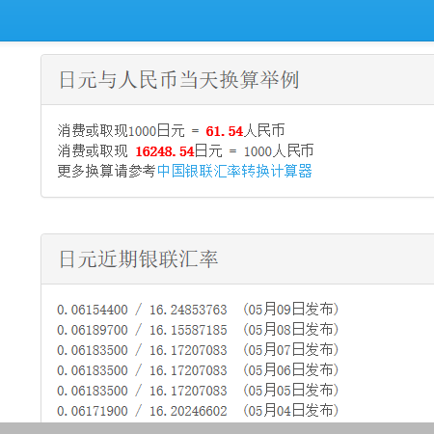This screenshot has height=434, width=434.
Task: Select 0.06183500 in the 05月07日 row
Action: [x=93, y=350]
